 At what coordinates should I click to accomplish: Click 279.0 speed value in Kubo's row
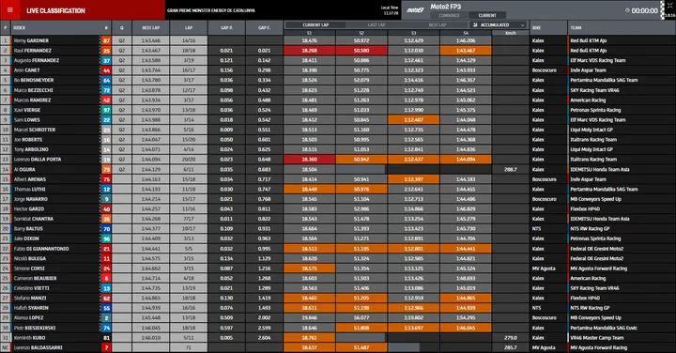pyautogui.click(x=510, y=338)
